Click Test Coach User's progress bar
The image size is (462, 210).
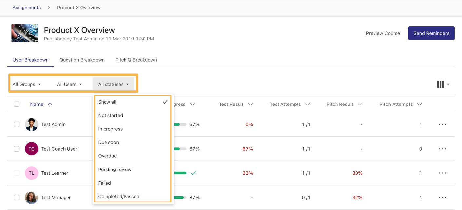pyautogui.click(x=180, y=149)
